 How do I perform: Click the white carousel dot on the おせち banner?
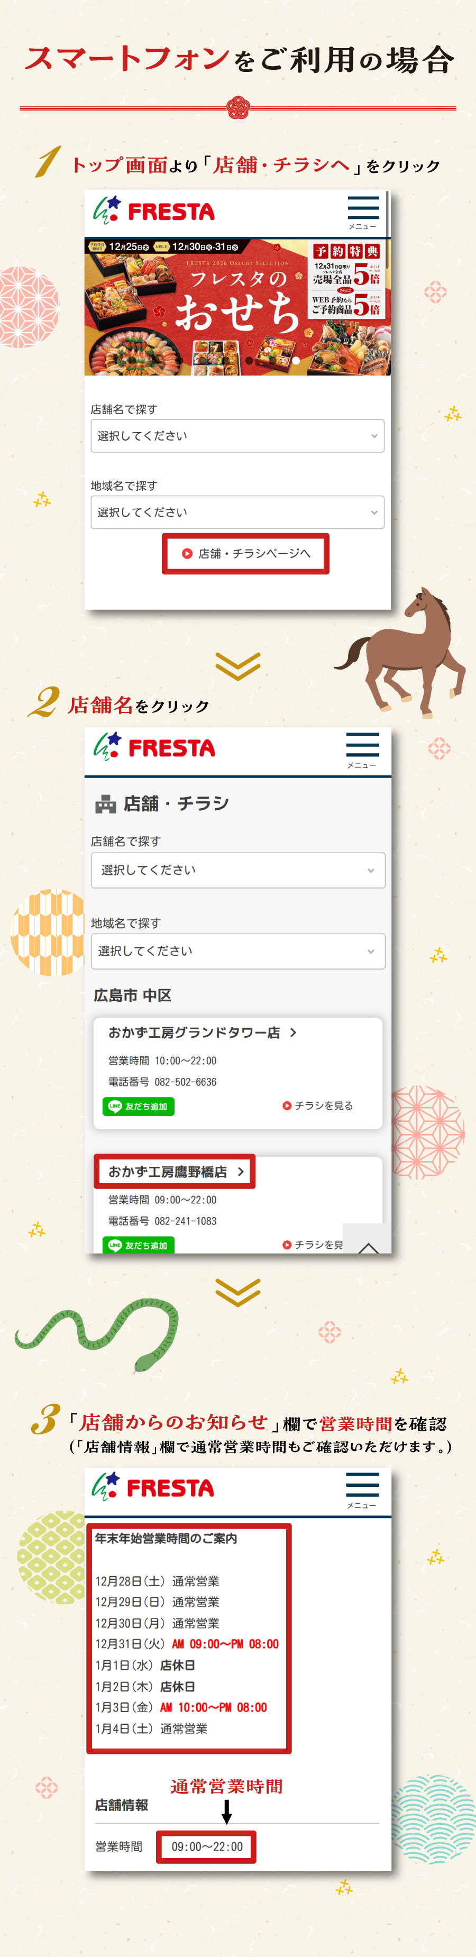pos(296,361)
